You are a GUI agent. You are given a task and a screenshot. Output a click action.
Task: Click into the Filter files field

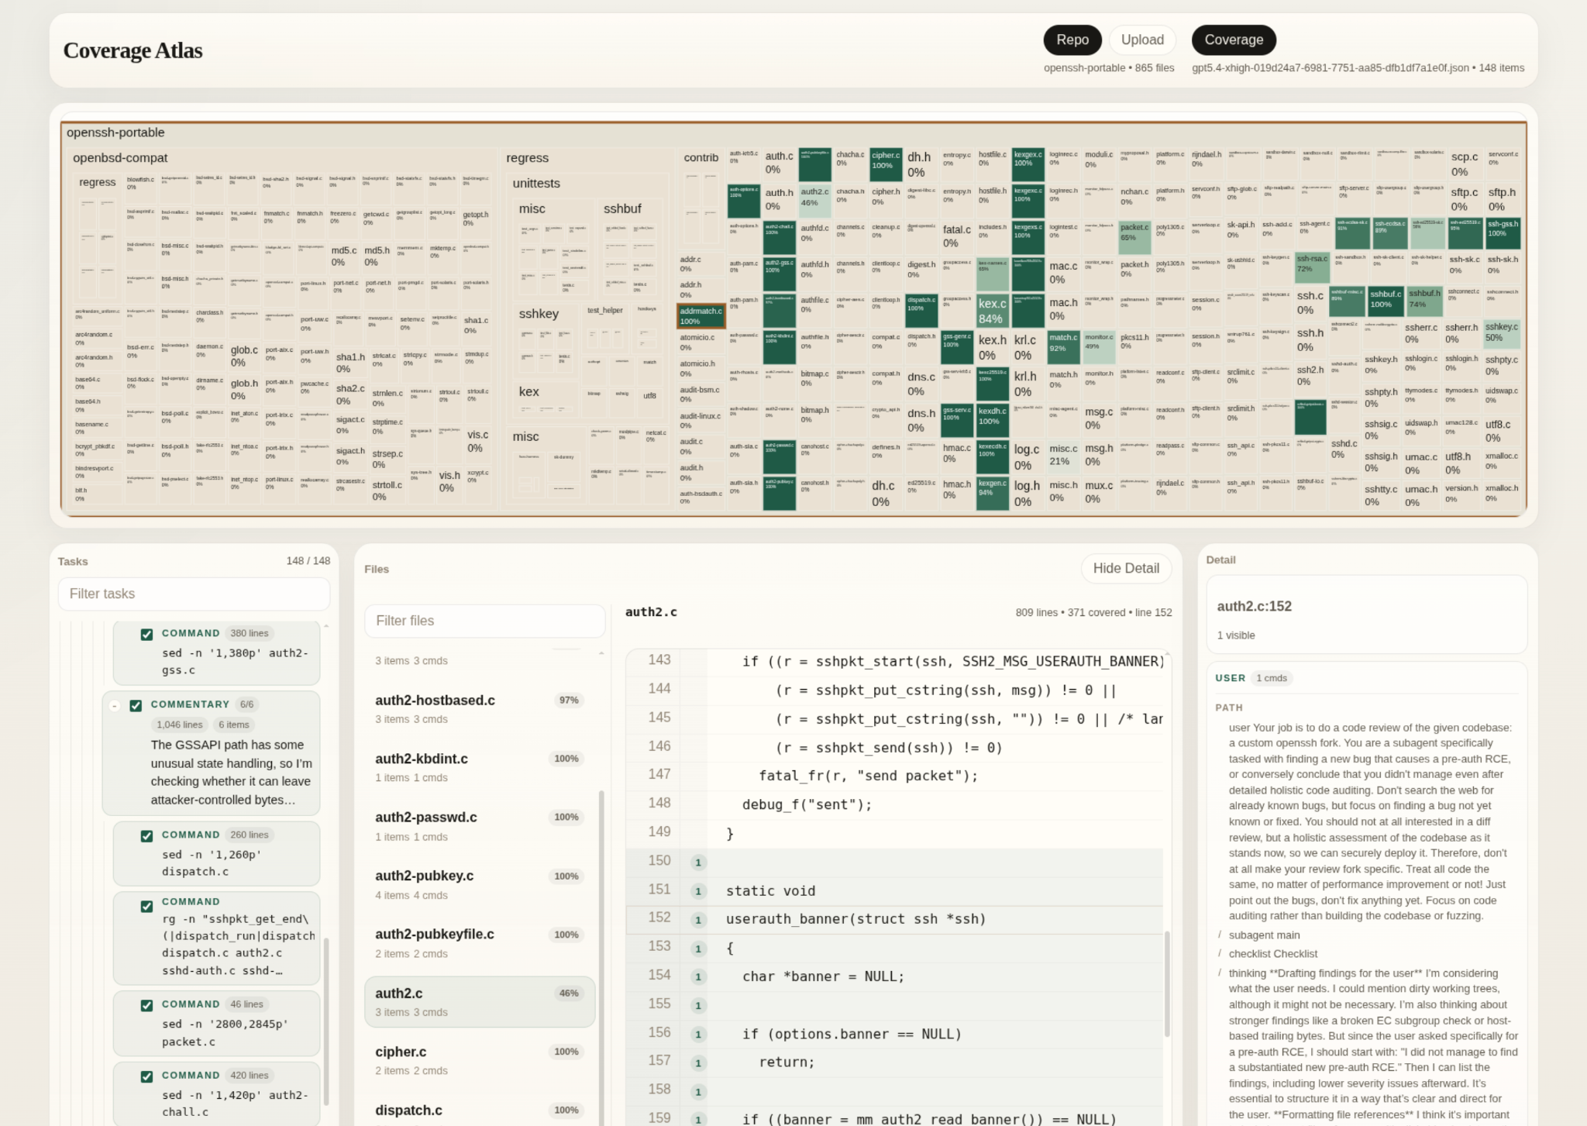(484, 621)
